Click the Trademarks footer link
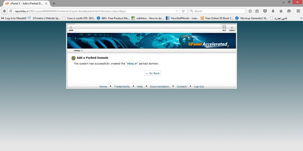Viewport: 303px width, 151px height. pyautogui.click(x=122, y=87)
